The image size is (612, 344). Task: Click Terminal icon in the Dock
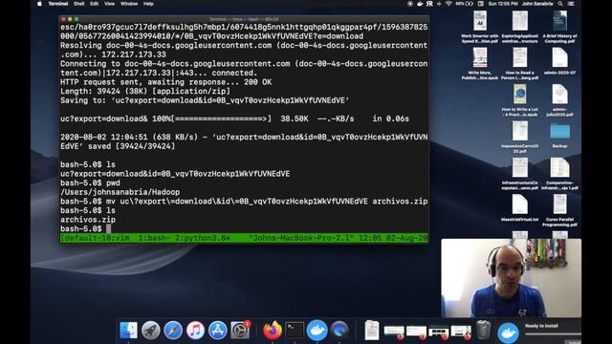[295, 331]
